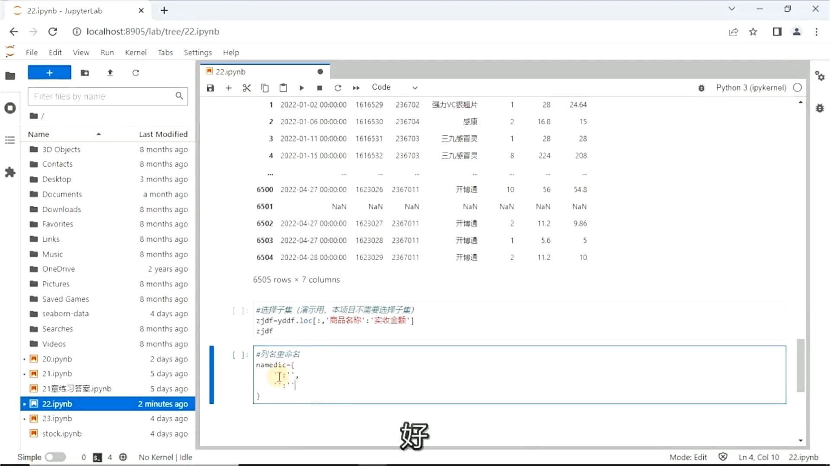
Task: Open the 21.ipynb notebook file
Action: [x=57, y=373]
